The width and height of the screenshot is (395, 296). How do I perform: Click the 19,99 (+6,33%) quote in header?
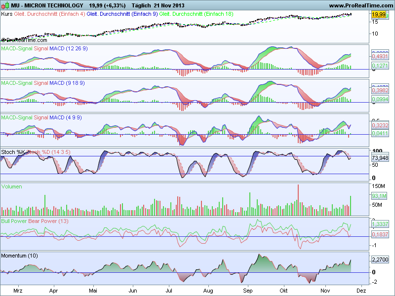pos(107,5)
